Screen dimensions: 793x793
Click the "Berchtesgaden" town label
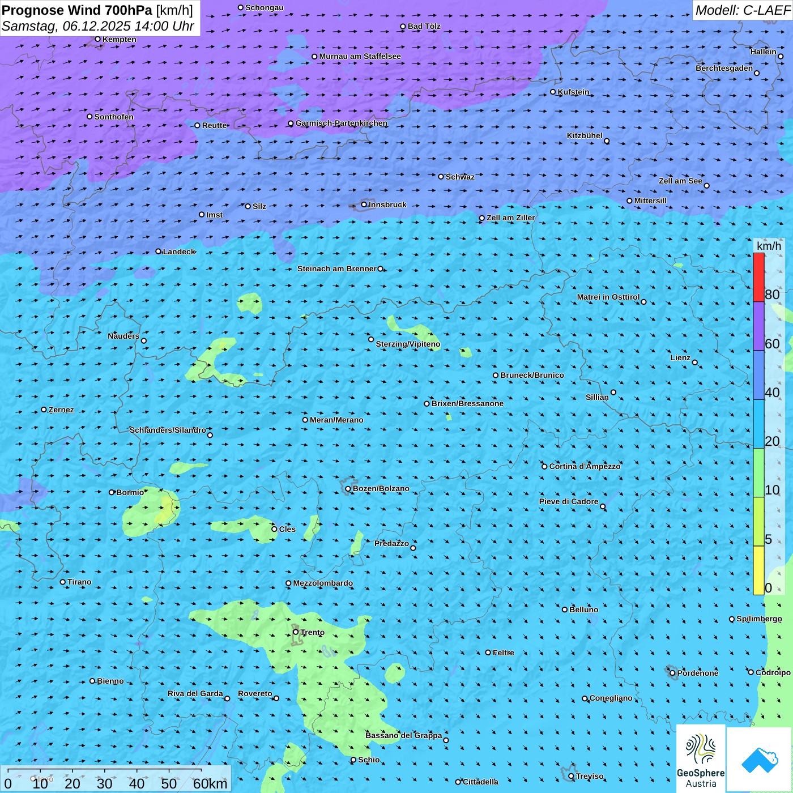click(724, 68)
